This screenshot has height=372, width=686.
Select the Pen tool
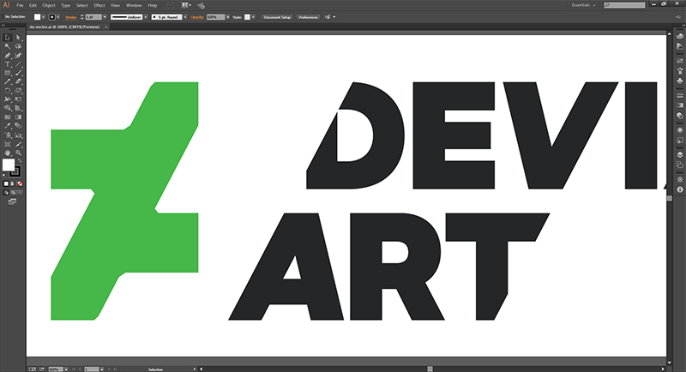pos(8,56)
